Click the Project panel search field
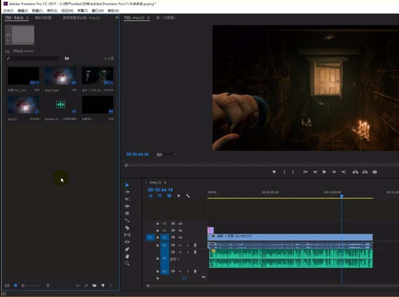Image resolution: width=399 pixels, height=297 pixels. pyautogui.click(x=33, y=58)
